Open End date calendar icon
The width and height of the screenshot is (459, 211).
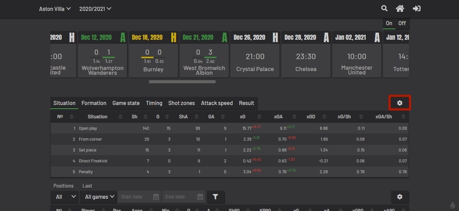[x=200, y=197]
